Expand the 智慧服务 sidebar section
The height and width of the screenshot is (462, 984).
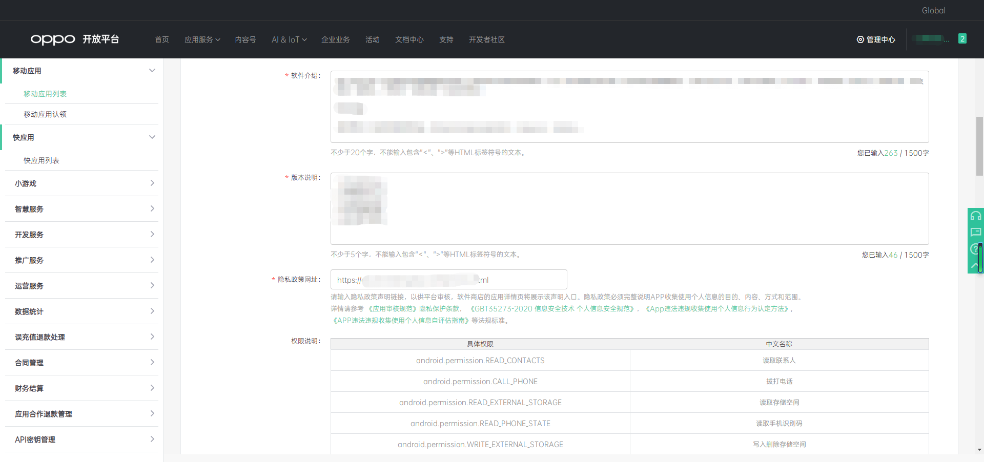coord(82,209)
